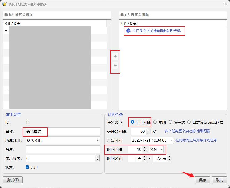230x188 pixels.
Task: Click the right arrow to add node
Action: (115, 56)
